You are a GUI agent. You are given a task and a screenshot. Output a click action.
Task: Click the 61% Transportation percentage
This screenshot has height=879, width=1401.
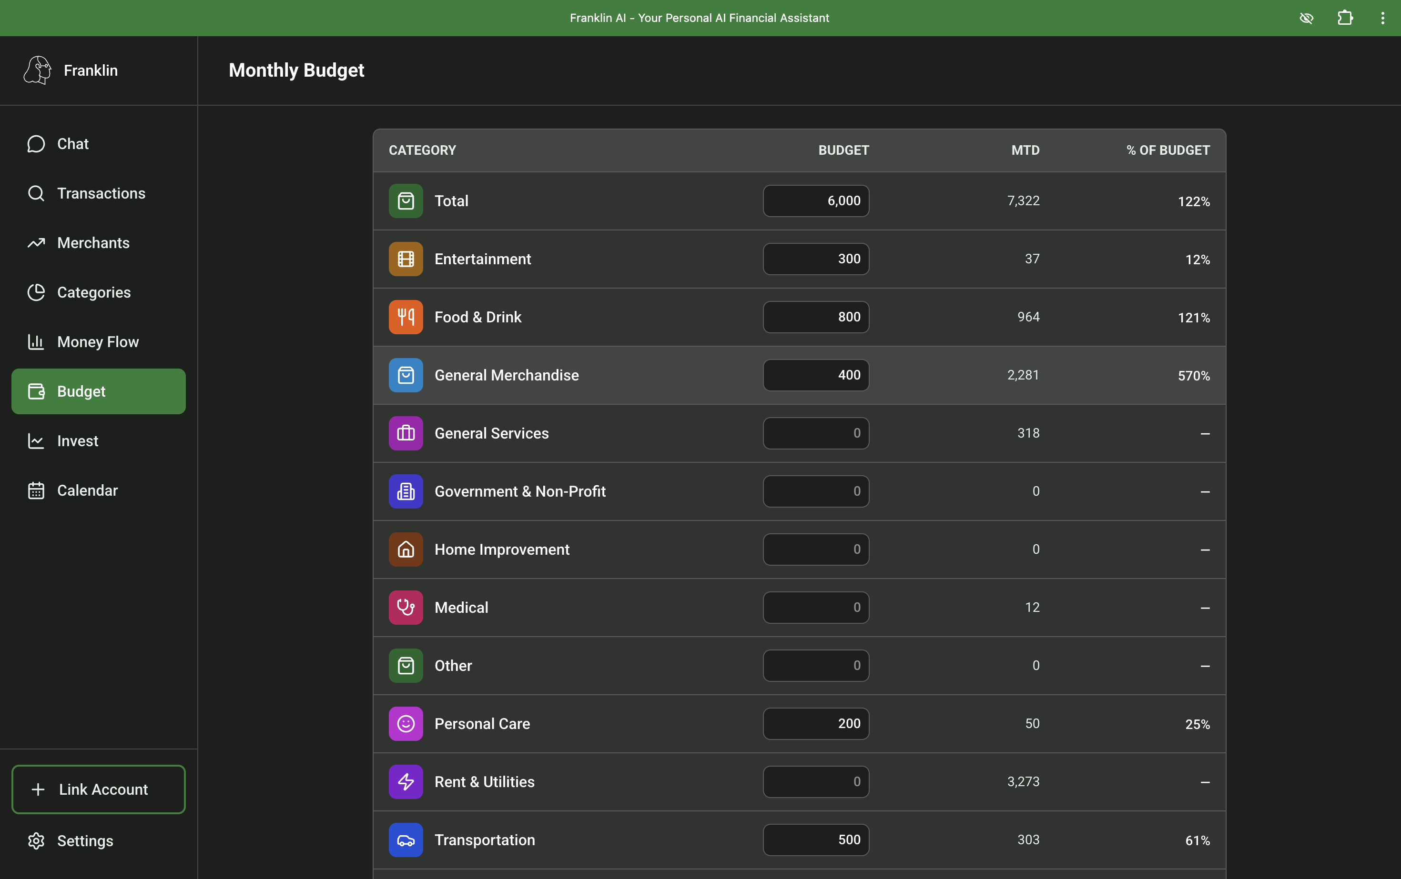pos(1198,840)
